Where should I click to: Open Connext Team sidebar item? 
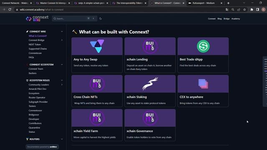pyautogui.click(x=36, y=69)
